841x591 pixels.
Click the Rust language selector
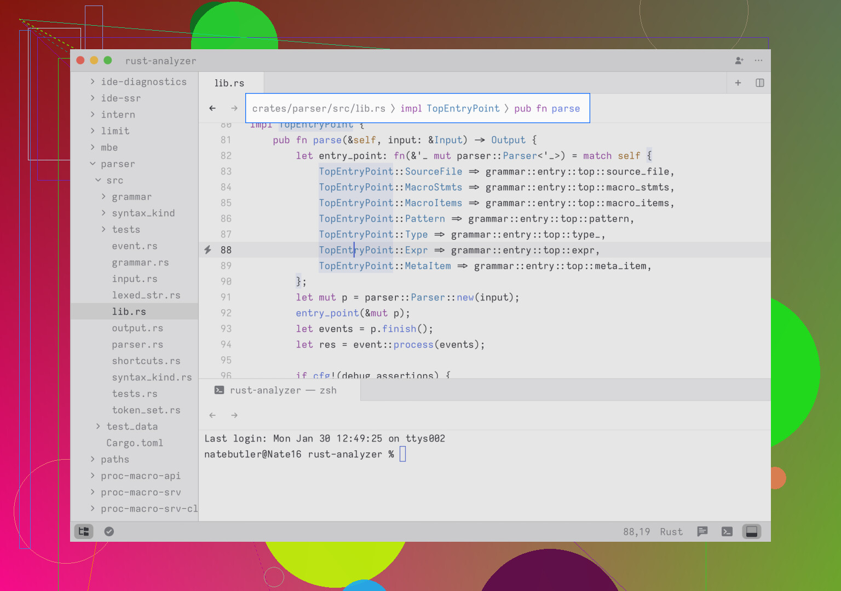click(671, 532)
